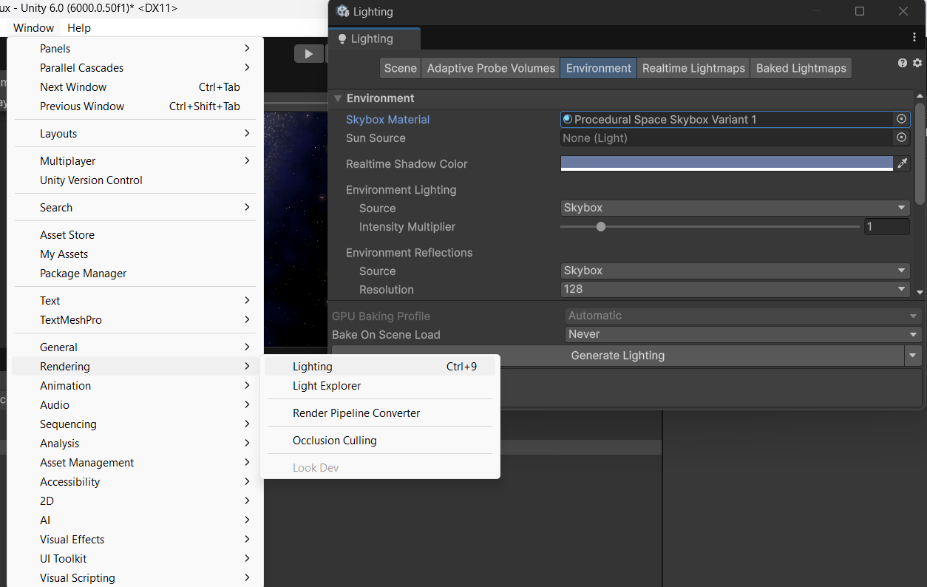Open the Window menu in menu bar
The image size is (927, 587).
tap(34, 27)
